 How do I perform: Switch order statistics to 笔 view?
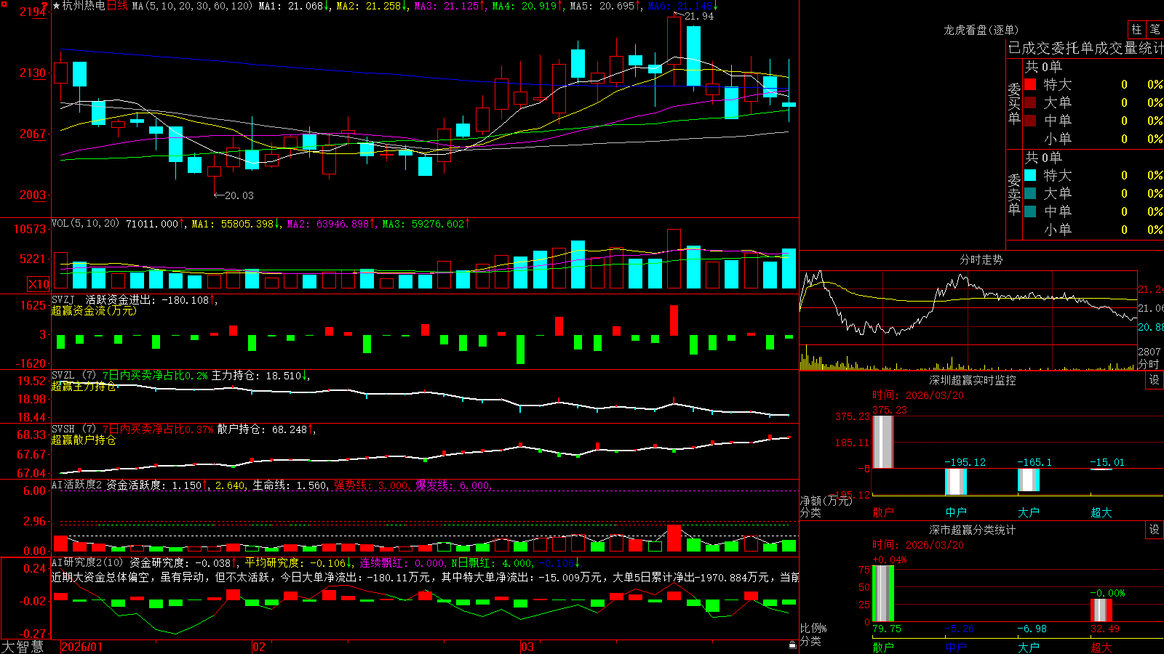pyautogui.click(x=1155, y=29)
